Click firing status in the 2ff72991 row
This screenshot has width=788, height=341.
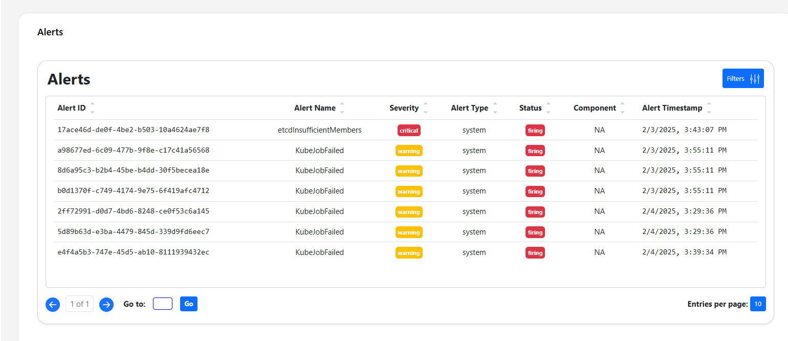[x=535, y=212]
